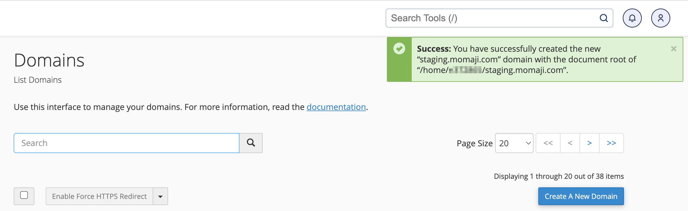Dismiss the success notification with X
This screenshot has height=211, width=688.
[x=673, y=49]
